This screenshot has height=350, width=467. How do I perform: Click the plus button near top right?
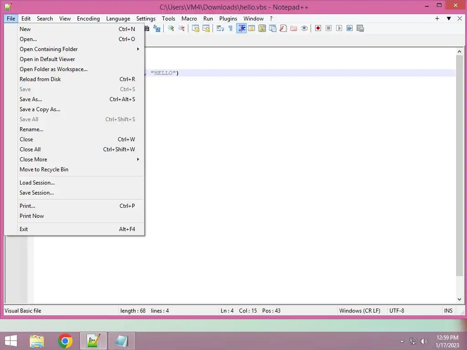pyautogui.click(x=437, y=18)
